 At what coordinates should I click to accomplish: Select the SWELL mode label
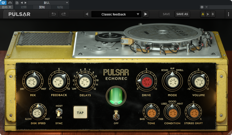pos(180,70)
